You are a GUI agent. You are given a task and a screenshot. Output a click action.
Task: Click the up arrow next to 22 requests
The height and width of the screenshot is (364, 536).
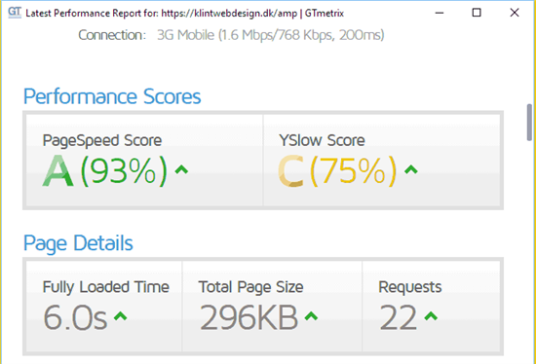tap(431, 316)
